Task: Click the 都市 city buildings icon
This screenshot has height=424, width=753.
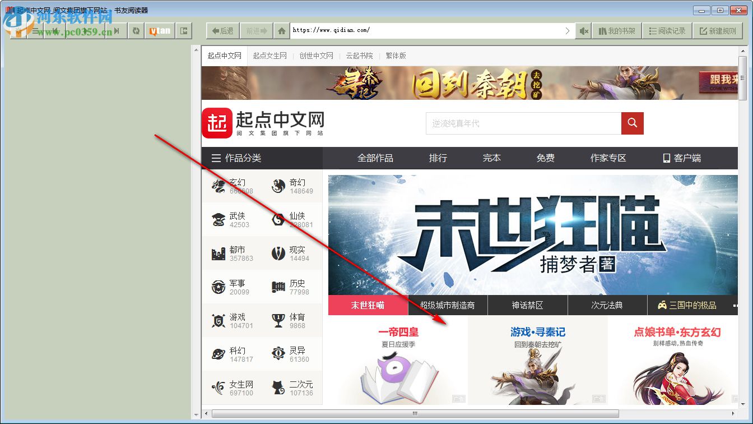Action: (x=219, y=253)
